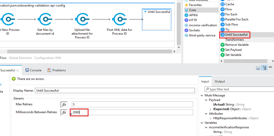
Task: Switch to the Output tab
Action: [x=220, y=81]
